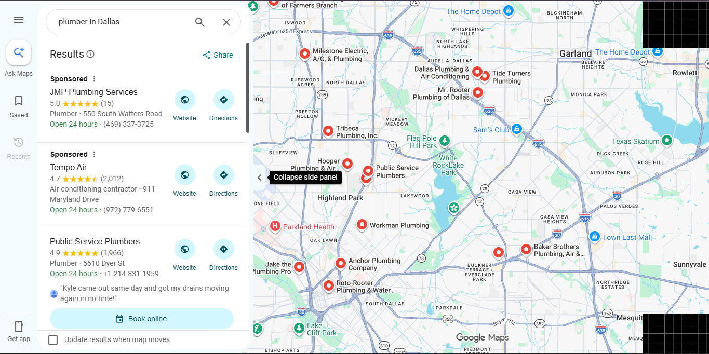
Task: Open the hamburger main menu
Action: 19,20
